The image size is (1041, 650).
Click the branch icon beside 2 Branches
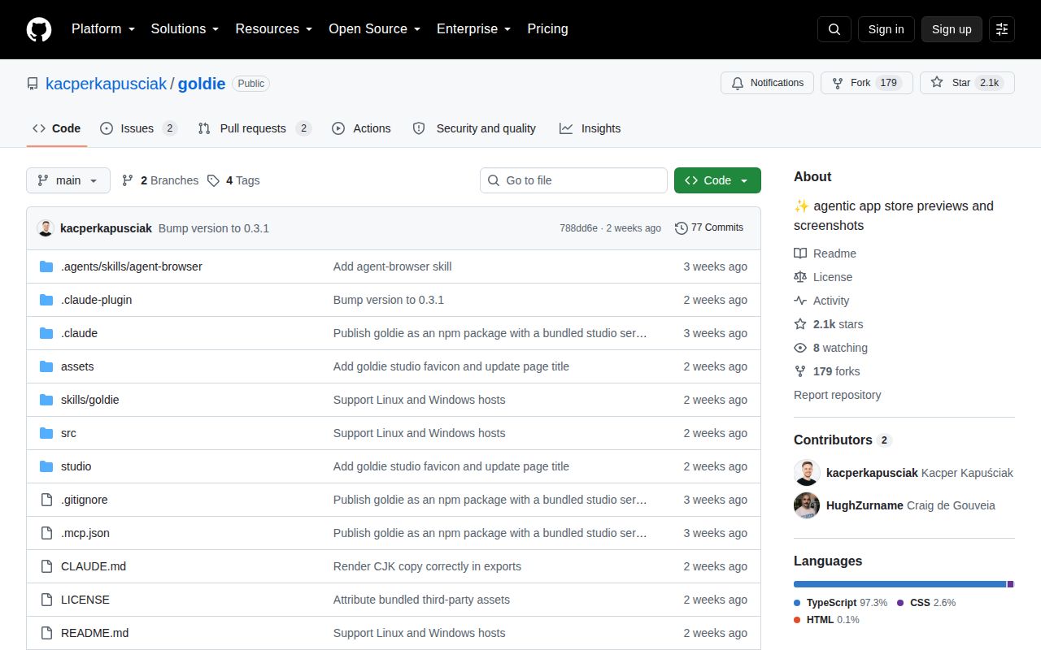point(128,180)
